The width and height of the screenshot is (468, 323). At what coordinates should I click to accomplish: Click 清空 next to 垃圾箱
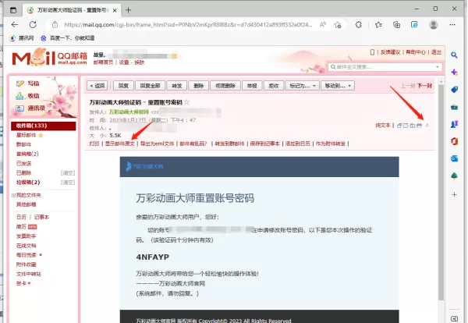click(x=68, y=183)
